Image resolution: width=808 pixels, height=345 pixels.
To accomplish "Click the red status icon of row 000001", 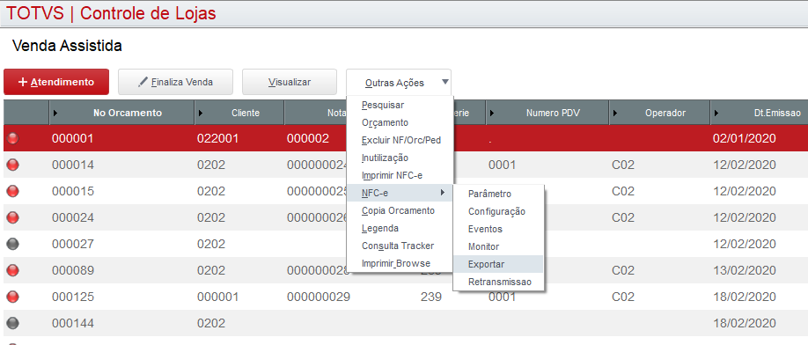I will (x=13, y=138).
